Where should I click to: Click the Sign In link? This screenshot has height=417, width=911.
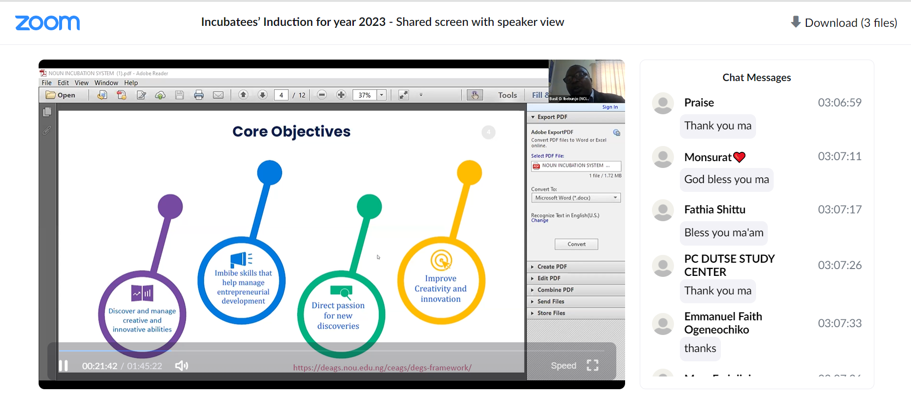610,107
